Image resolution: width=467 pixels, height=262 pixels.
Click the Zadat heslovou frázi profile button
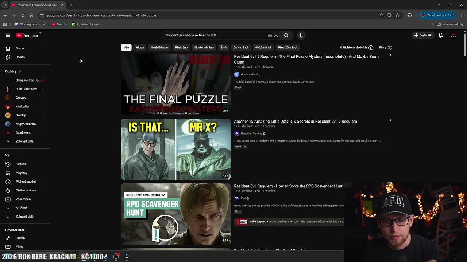[x=437, y=15]
